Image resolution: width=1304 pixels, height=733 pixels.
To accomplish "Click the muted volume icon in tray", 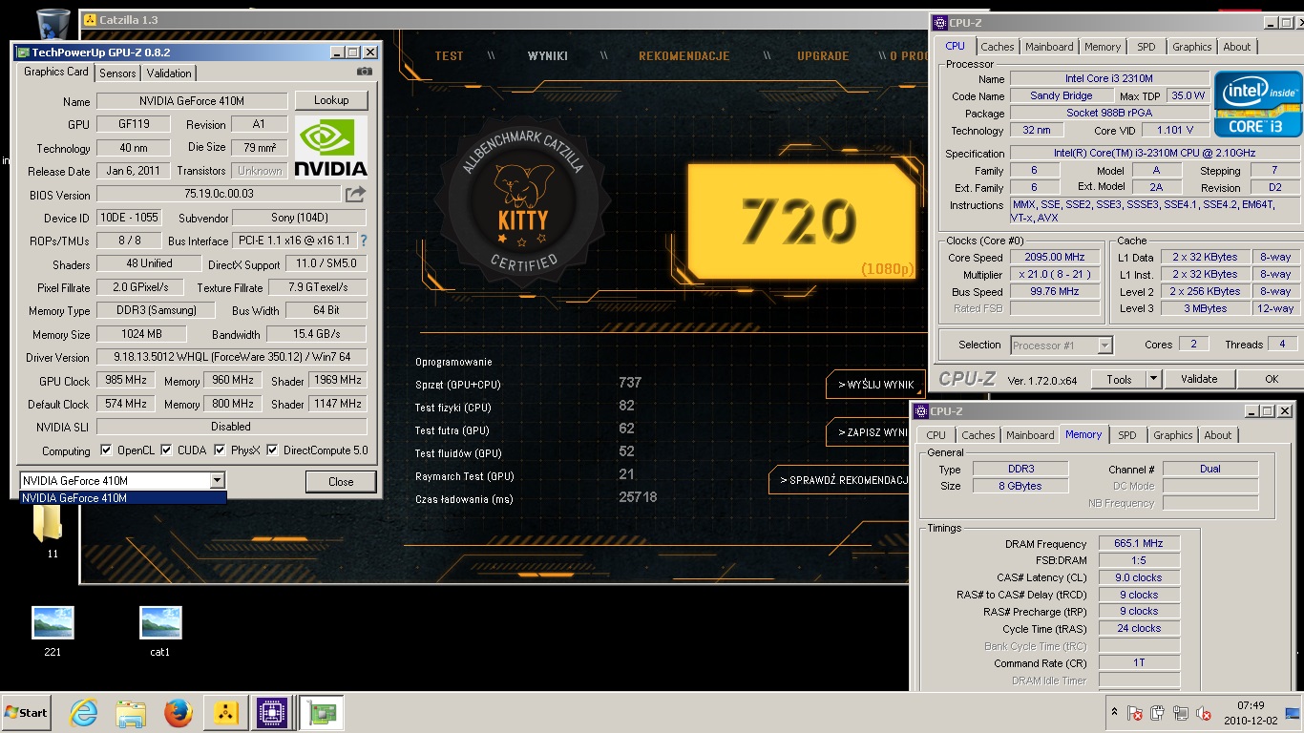I will point(1204,713).
